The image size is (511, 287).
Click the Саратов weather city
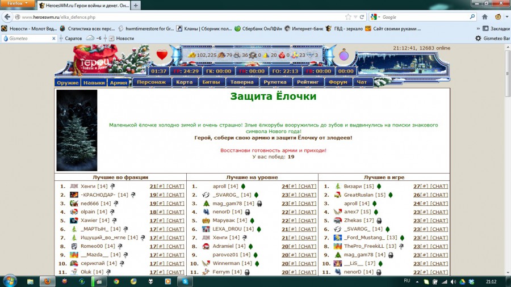pos(73,39)
